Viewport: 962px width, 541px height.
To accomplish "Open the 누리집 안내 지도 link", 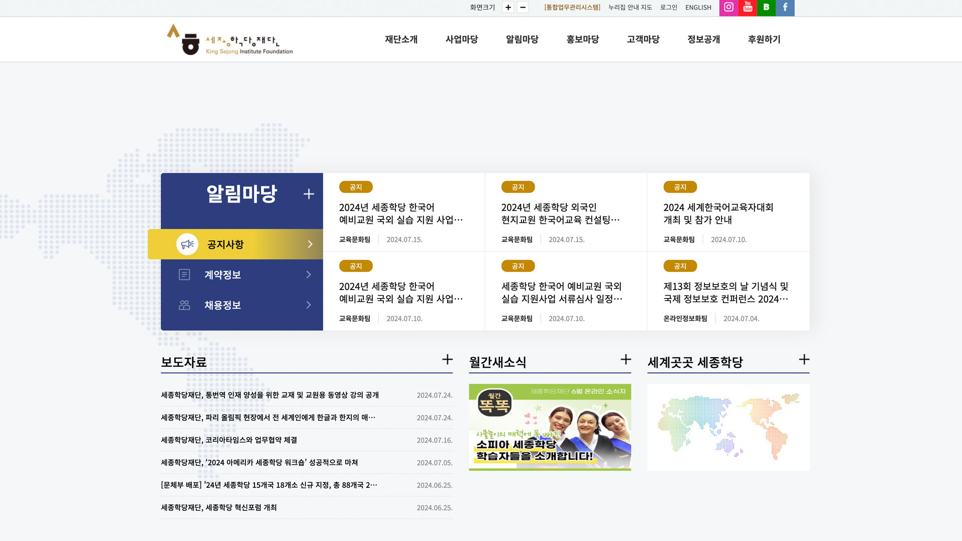I will click(630, 8).
